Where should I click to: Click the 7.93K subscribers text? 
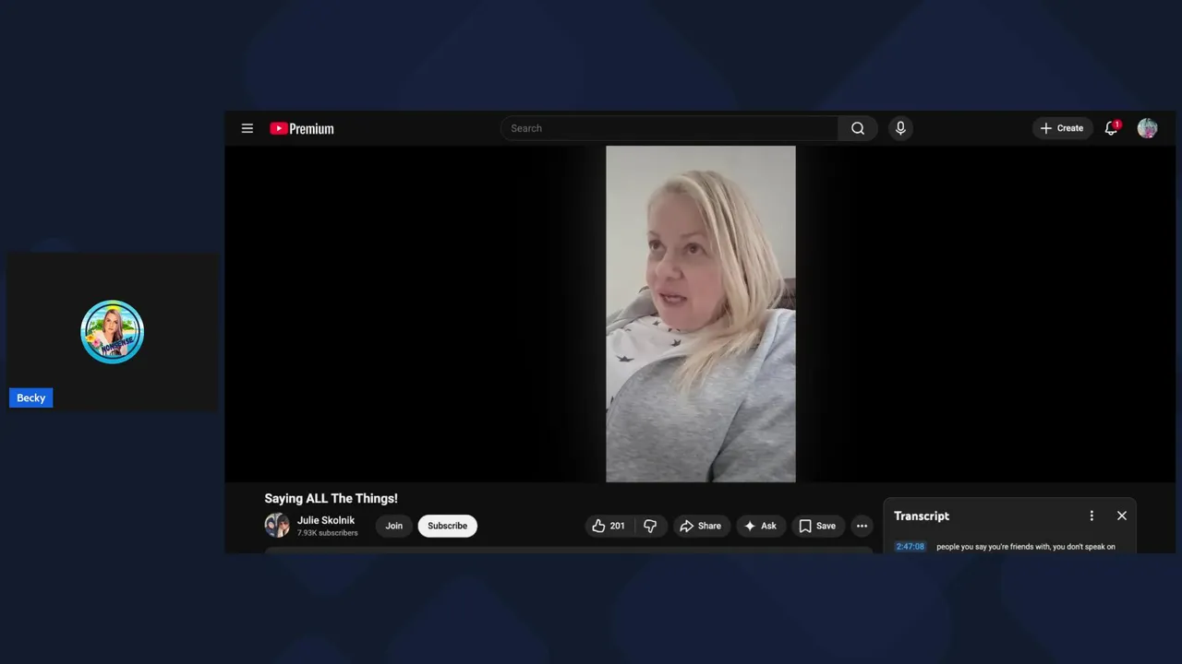coord(328,533)
